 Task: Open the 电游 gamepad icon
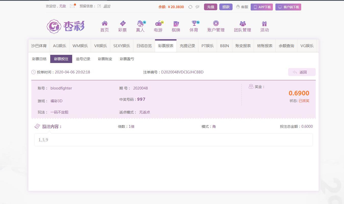158,24
